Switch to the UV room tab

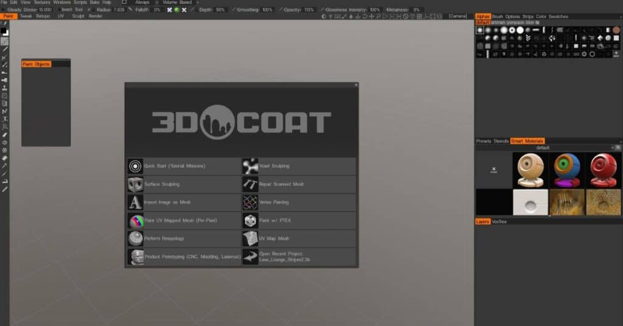61,16
